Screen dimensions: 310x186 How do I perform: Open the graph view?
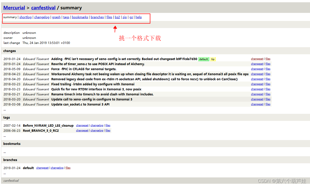pyautogui.click(x=56, y=17)
